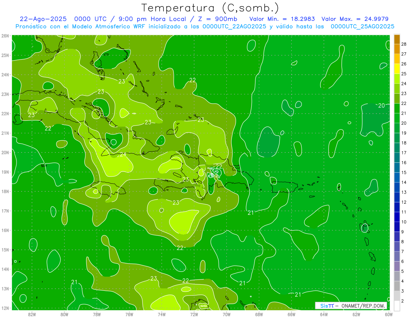
Task: Click the '72W' longitude axis label
Action: (194, 314)
